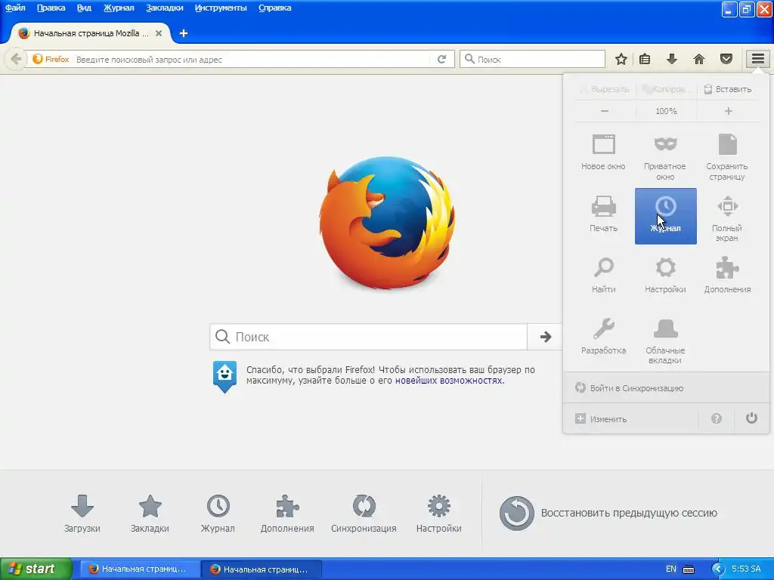Expand the system tray arrow

[x=718, y=569]
